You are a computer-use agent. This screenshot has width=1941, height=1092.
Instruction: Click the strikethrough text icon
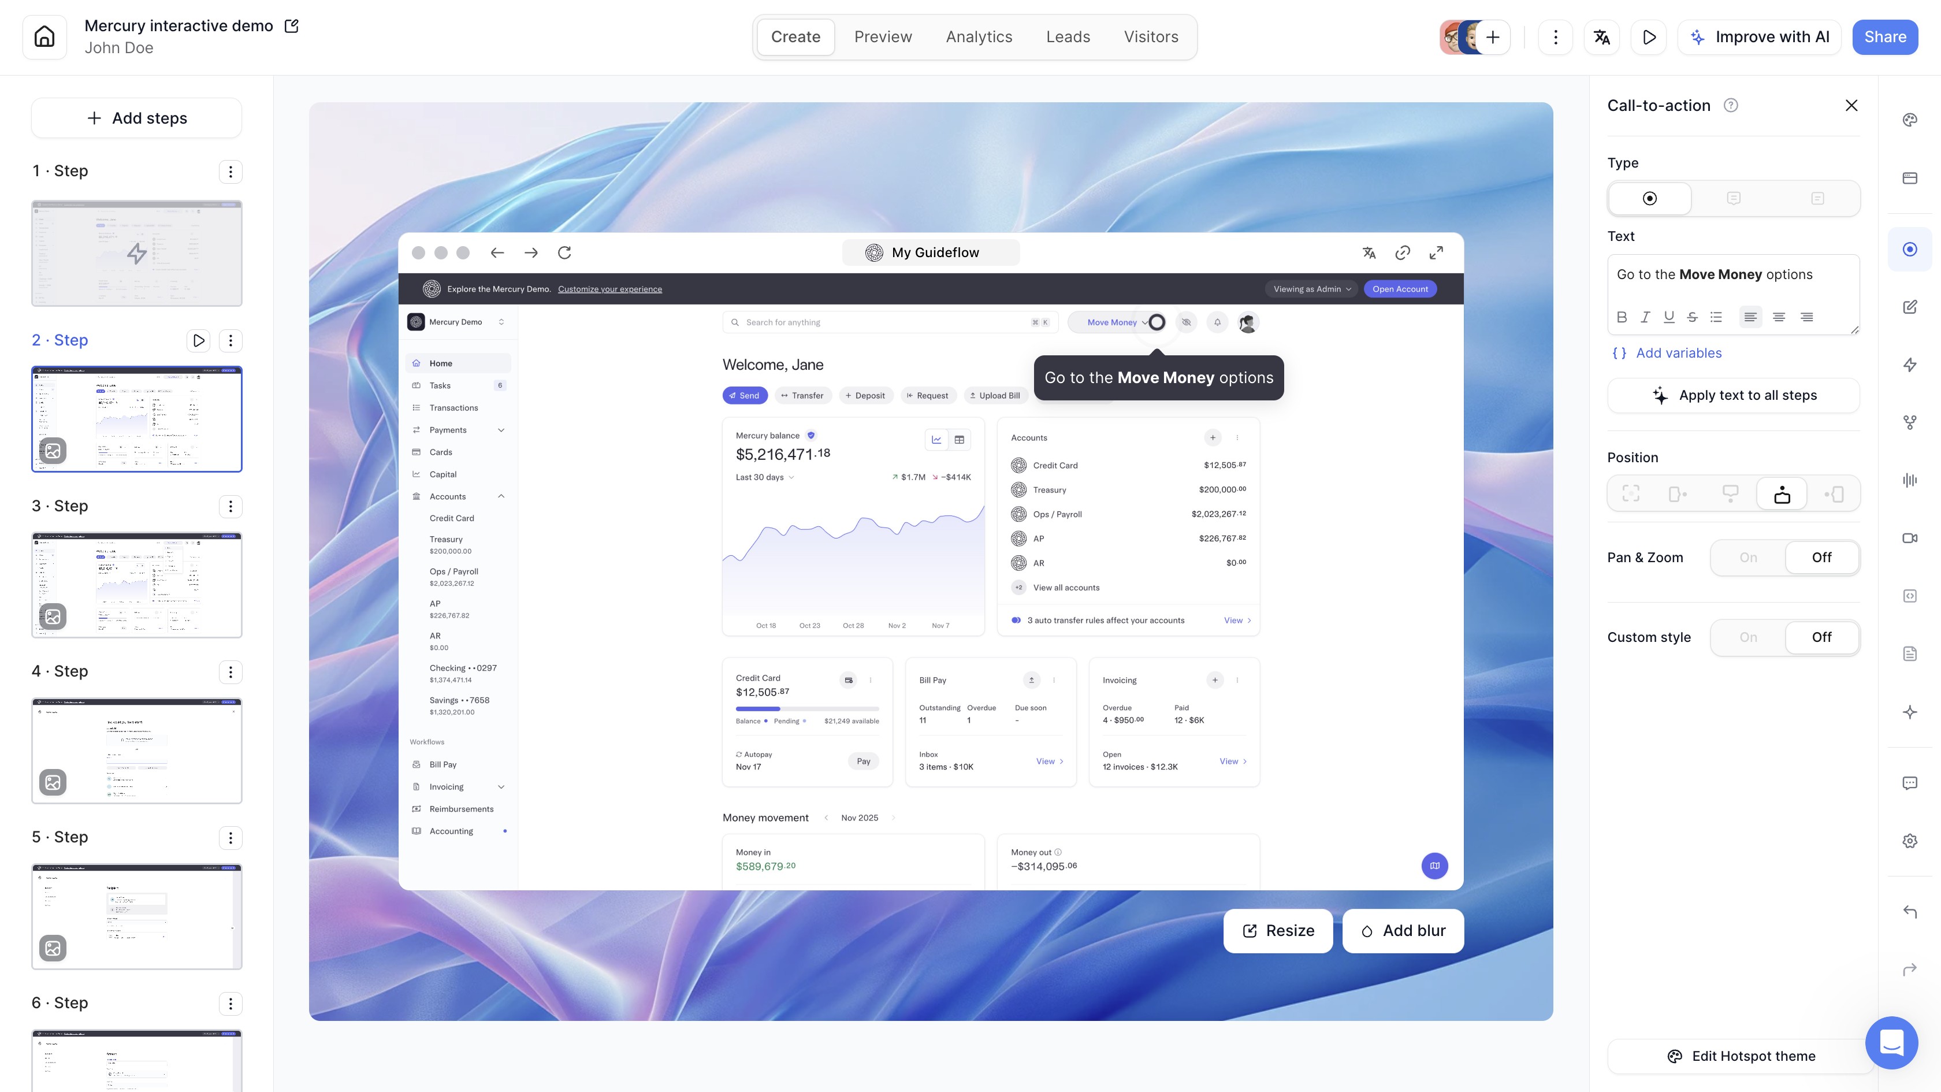[x=1693, y=317]
